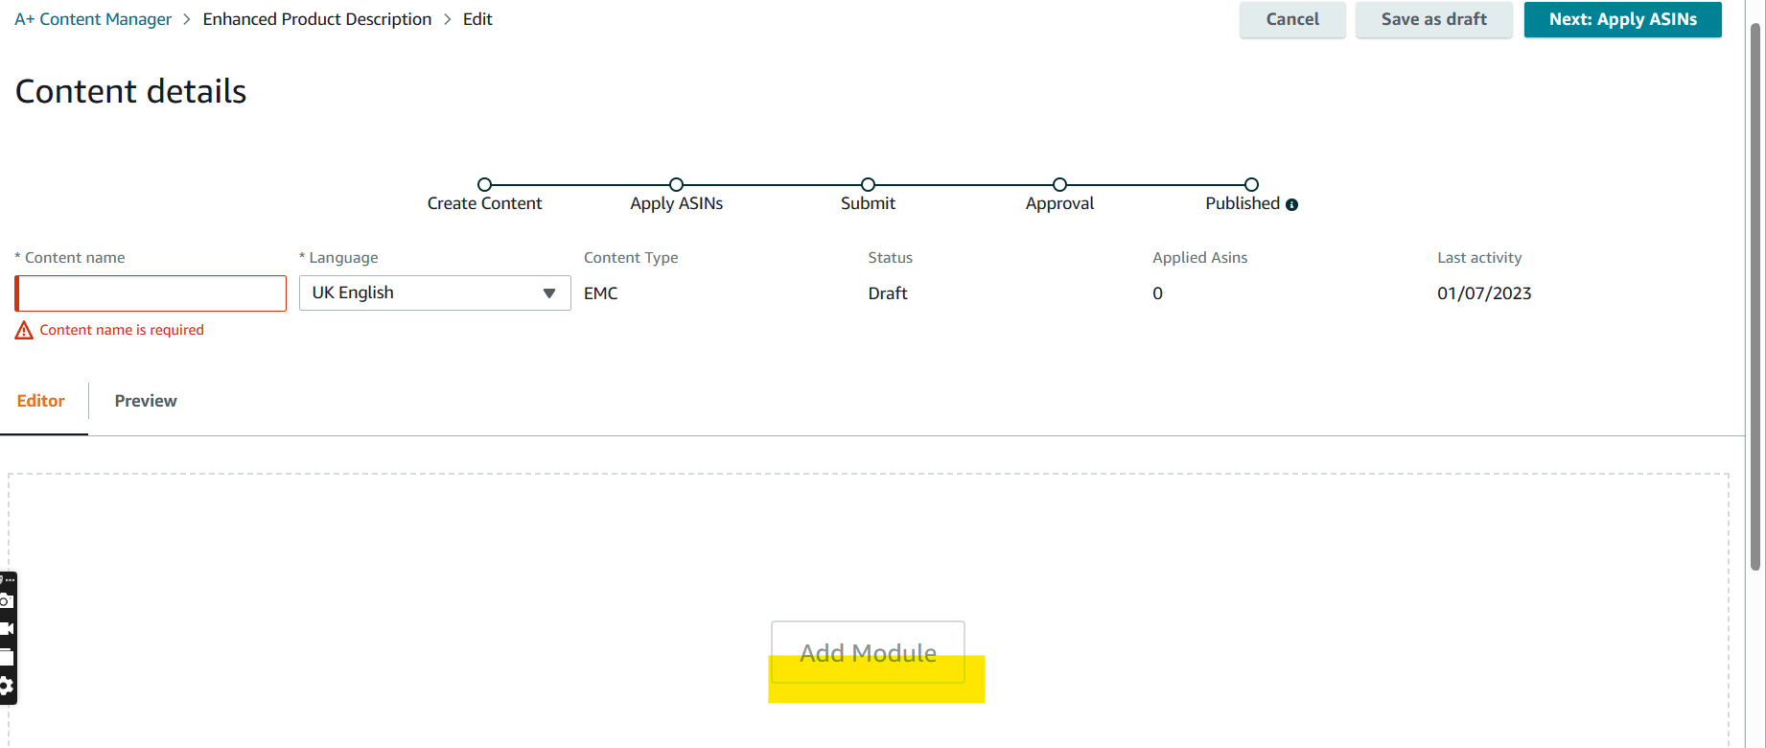The height and width of the screenshot is (748, 1766).
Task: Open the folder icon in side toolbar
Action: [x=6, y=658]
